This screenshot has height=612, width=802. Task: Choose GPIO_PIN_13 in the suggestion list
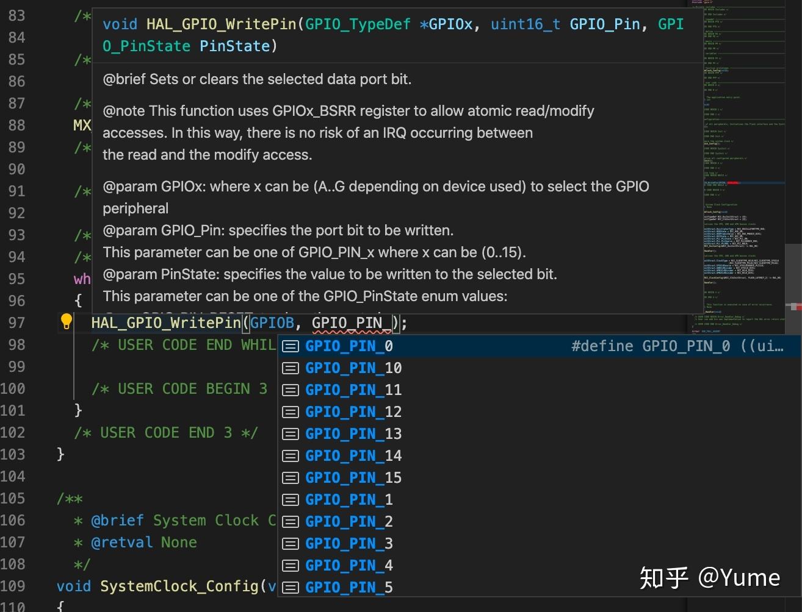[x=540, y=434]
